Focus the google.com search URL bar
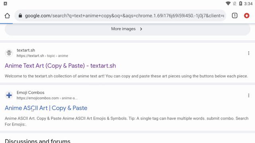This screenshot has width=255, height=143. 120,15
